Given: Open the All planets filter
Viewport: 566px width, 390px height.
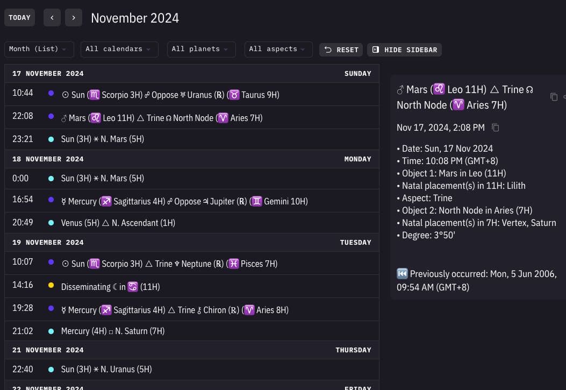Looking at the screenshot, I should [201, 49].
